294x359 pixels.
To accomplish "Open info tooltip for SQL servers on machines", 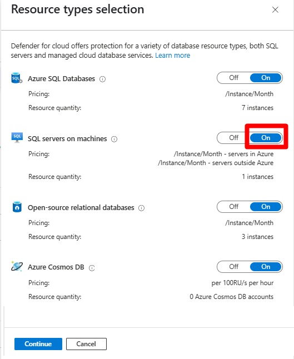I will click(114, 139).
